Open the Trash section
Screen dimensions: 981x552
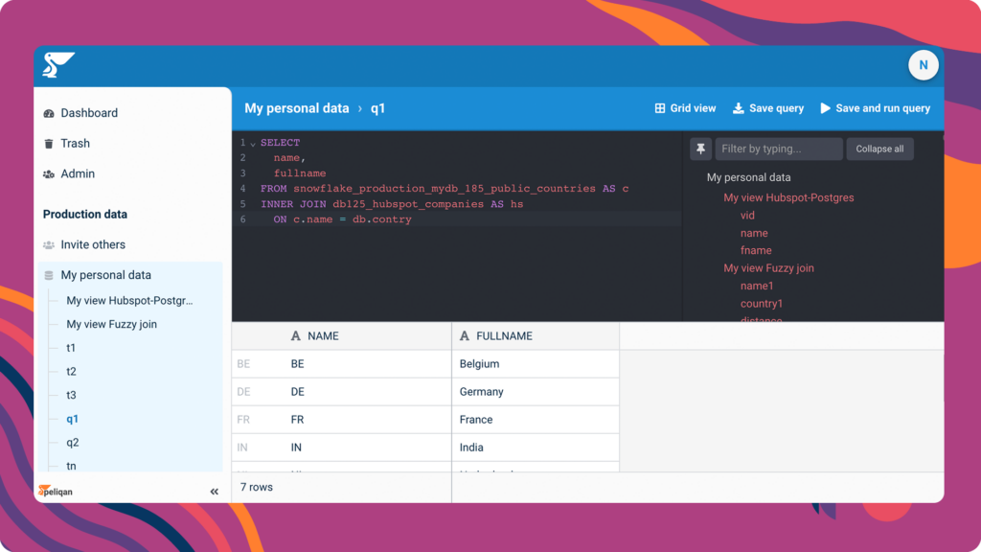pyautogui.click(x=75, y=144)
